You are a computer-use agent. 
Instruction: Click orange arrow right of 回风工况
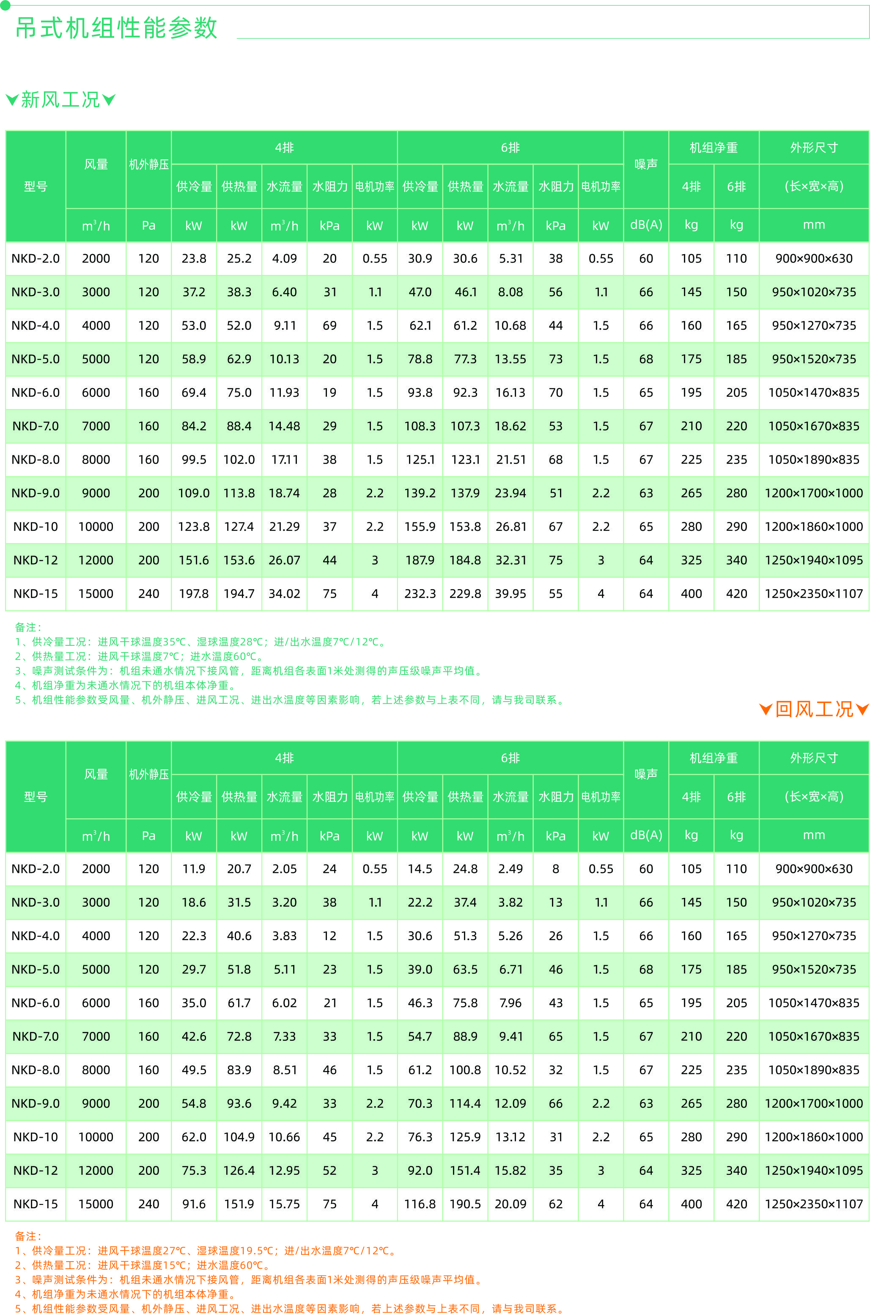862,709
